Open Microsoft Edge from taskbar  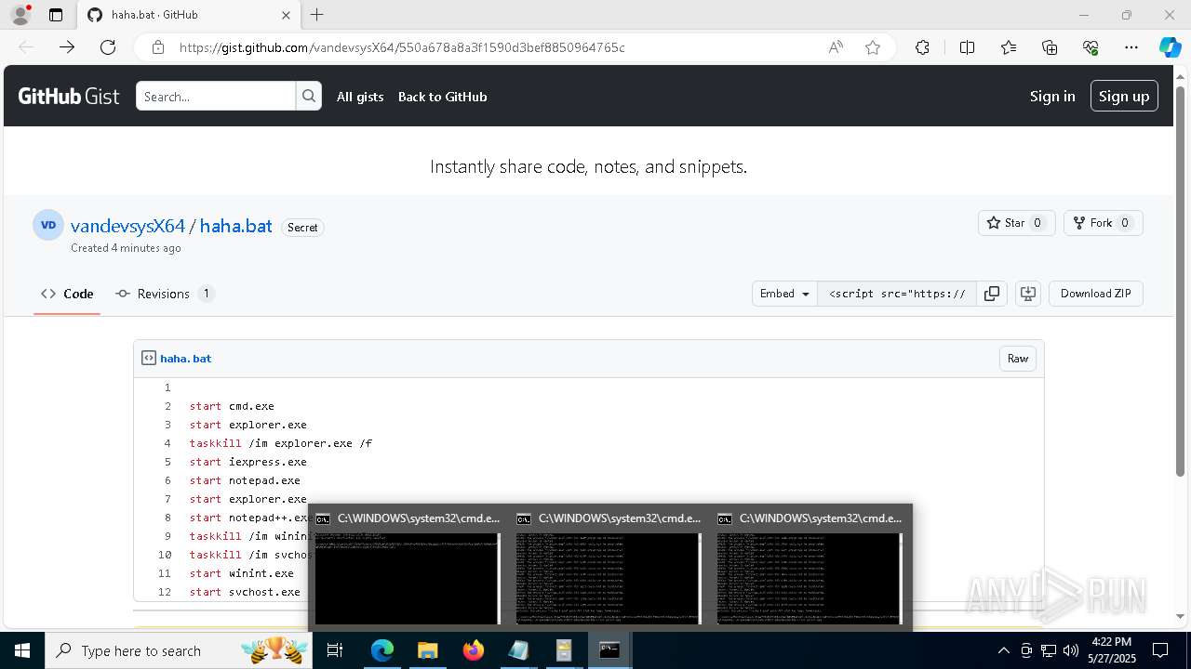[382, 650]
